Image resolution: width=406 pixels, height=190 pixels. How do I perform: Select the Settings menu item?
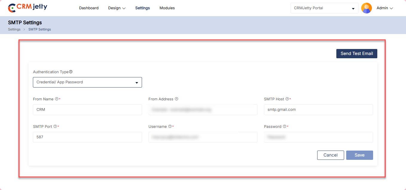click(142, 8)
